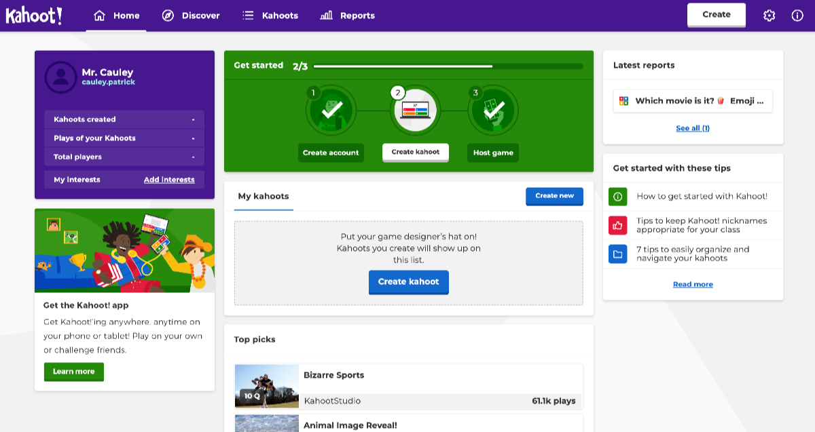
Task: Click the Create new button
Action: coord(554,196)
